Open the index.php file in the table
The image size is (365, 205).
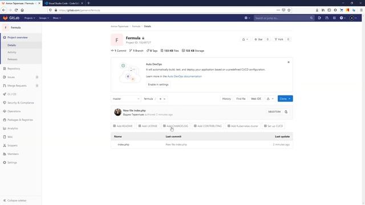click(123, 145)
